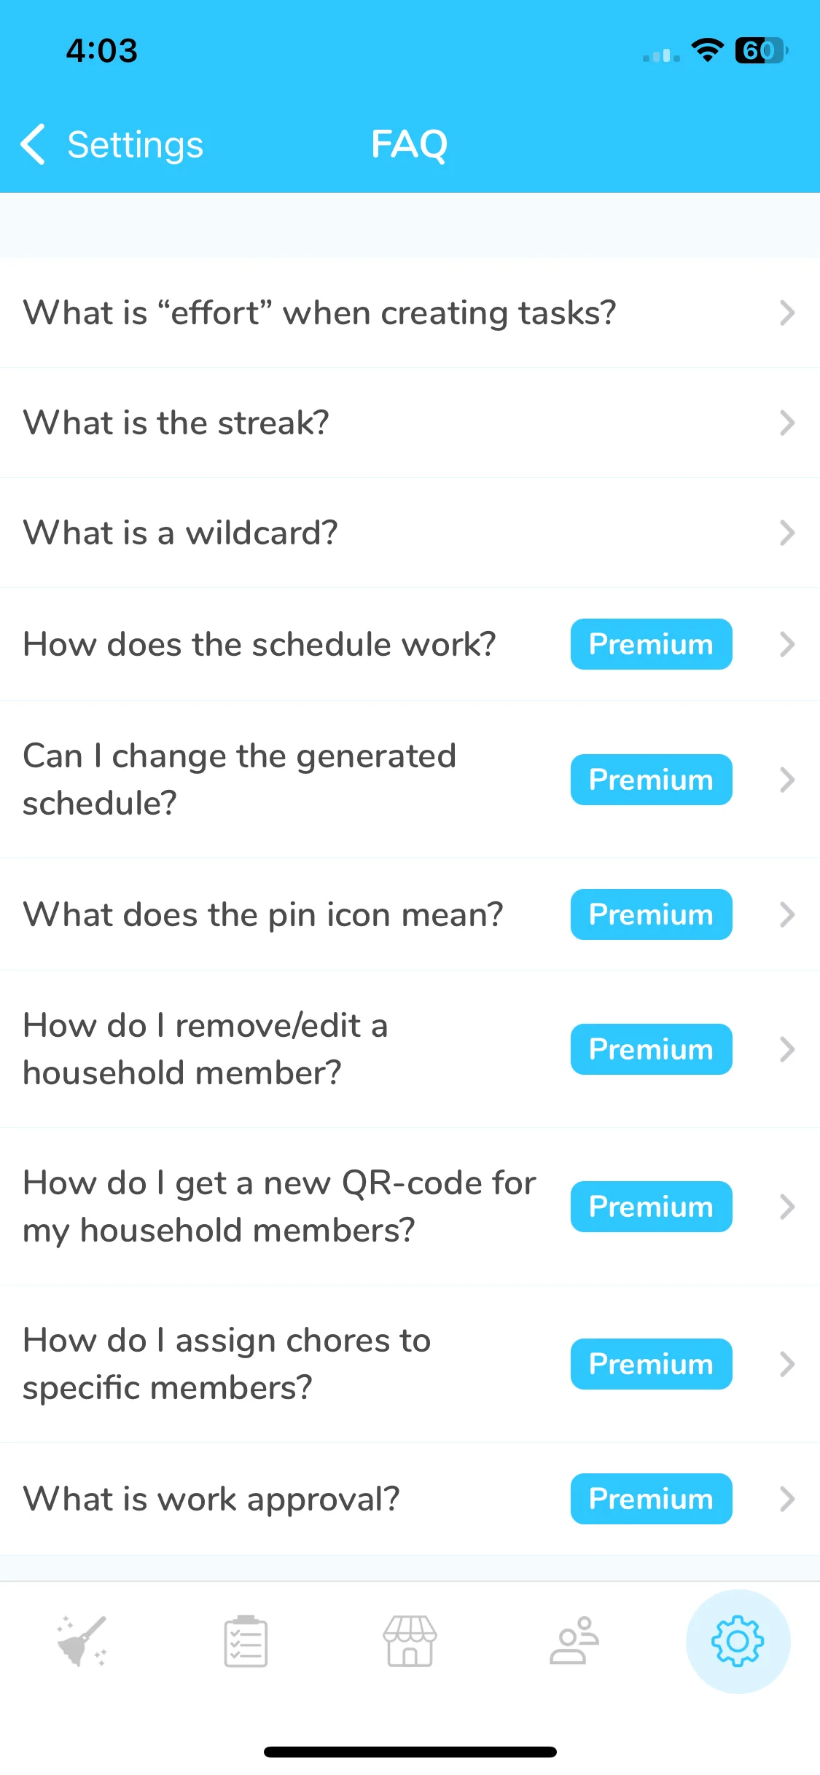This screenshot has width=820, height=1775.
Task: Open the shop storefront tab icon
Action: [410, 1641]
